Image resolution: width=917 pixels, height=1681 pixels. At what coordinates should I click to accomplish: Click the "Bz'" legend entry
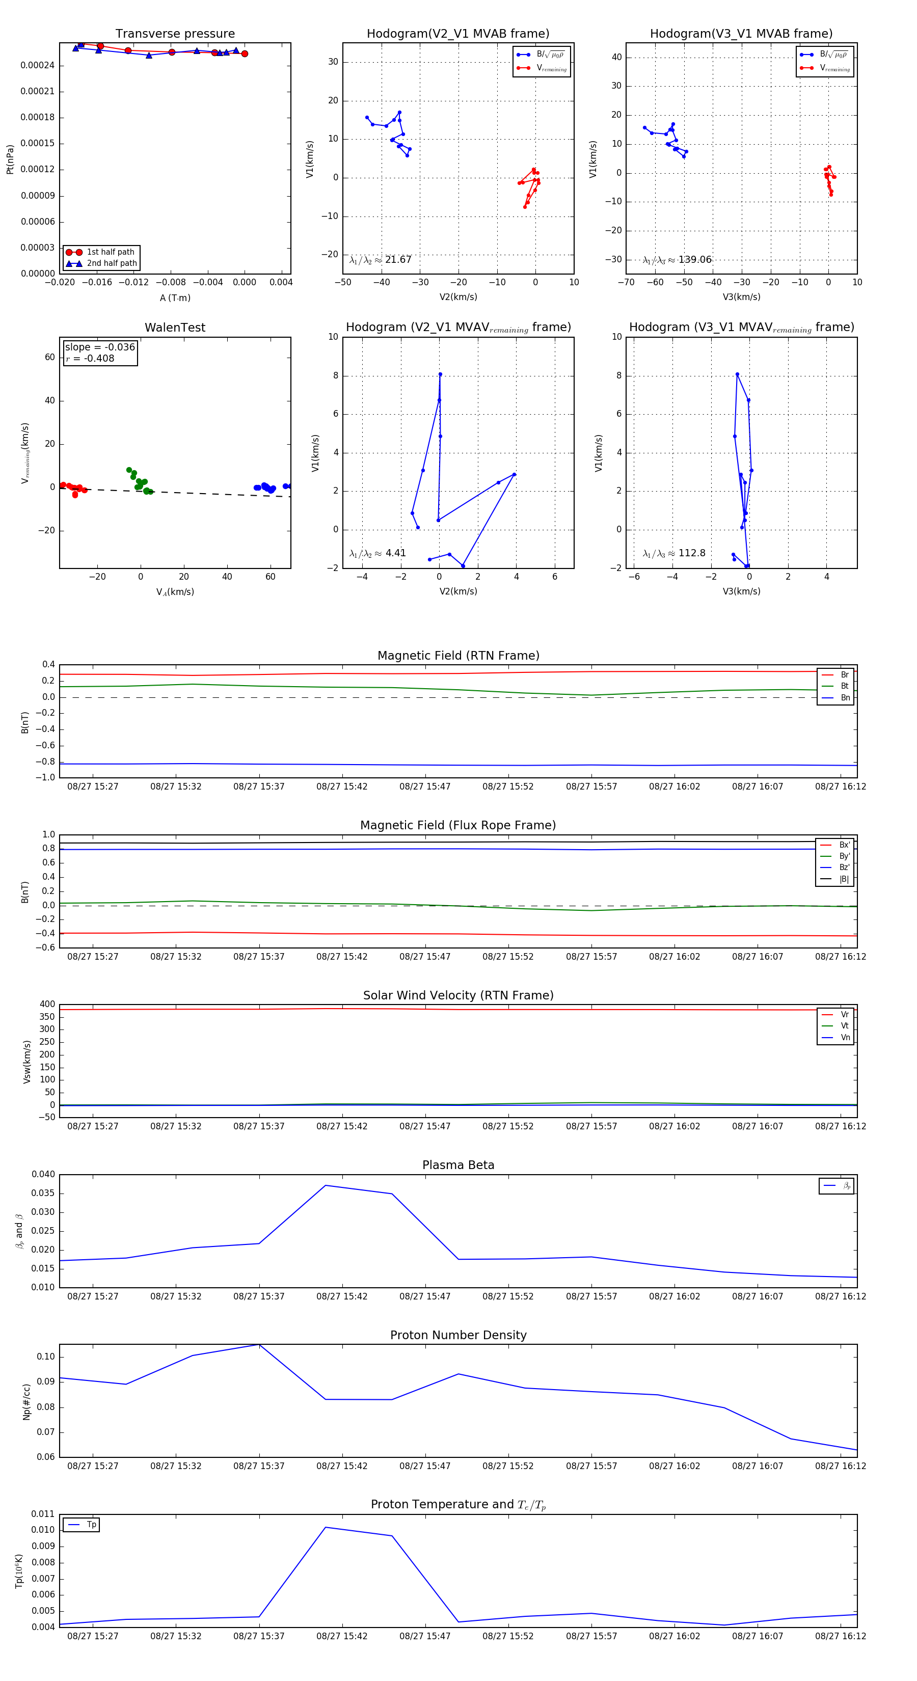(x=835, y=867)
